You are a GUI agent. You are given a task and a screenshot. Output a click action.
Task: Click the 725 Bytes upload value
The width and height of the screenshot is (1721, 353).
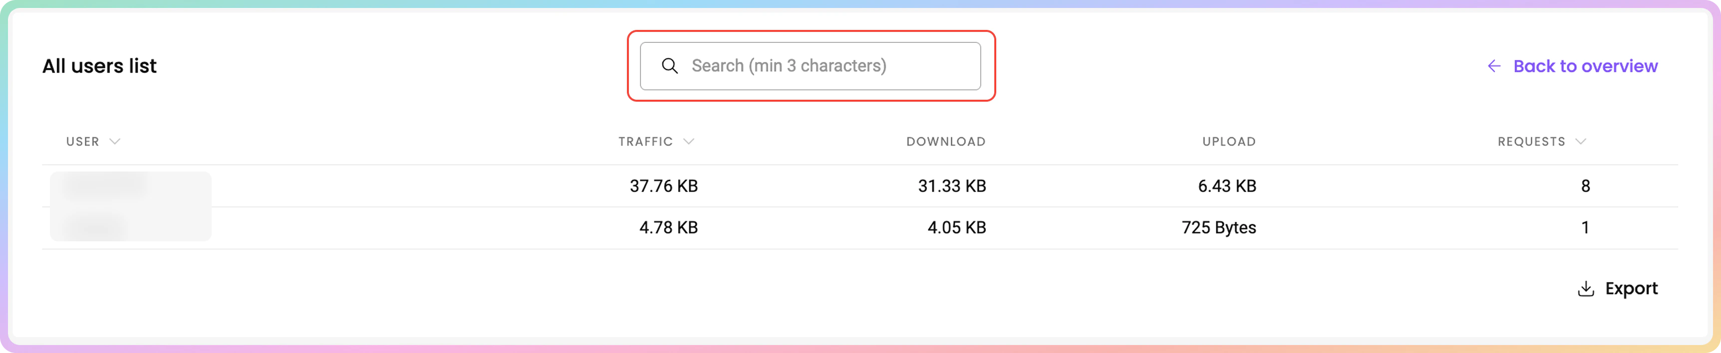pos(1218,227)
